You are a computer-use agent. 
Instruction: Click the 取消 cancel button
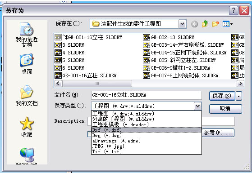tap(225, 109)
